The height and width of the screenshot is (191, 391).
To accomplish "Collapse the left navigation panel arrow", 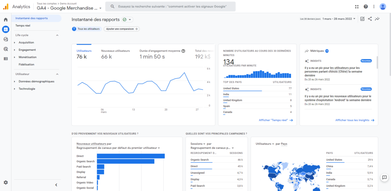I will coord(56,185).
